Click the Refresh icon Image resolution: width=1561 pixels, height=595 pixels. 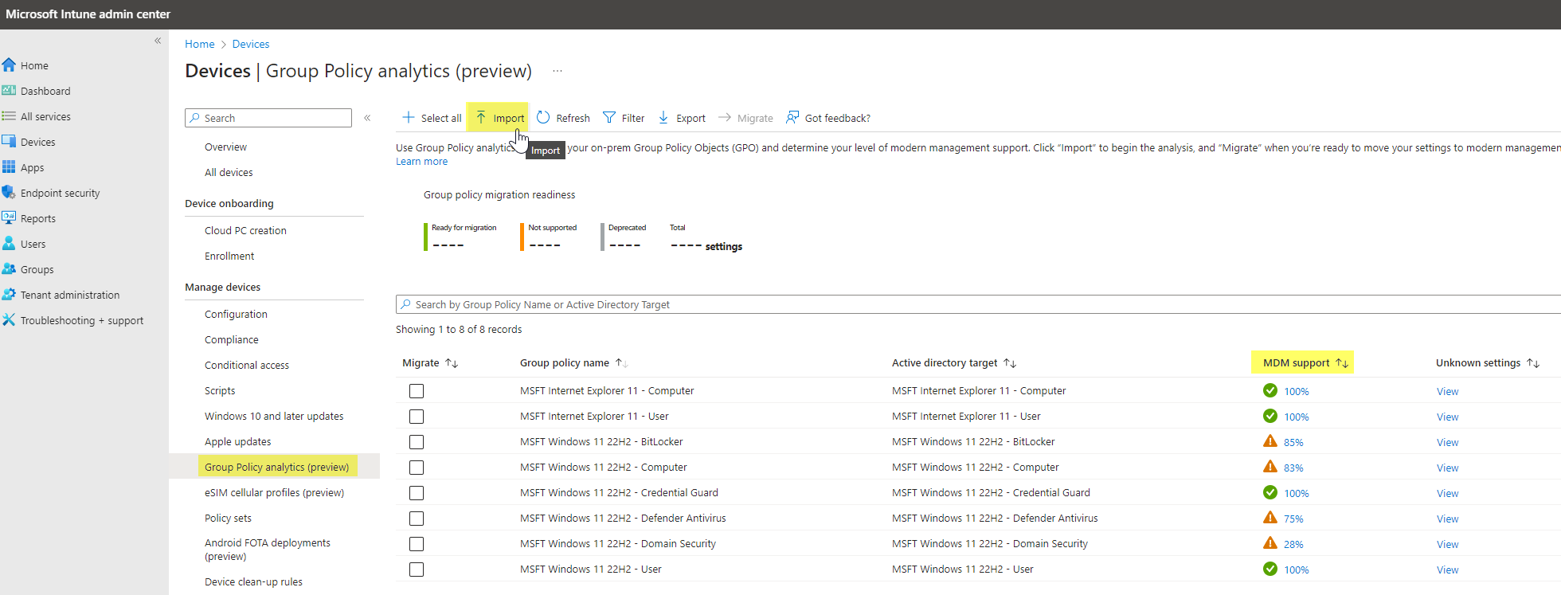coord(543,118)
